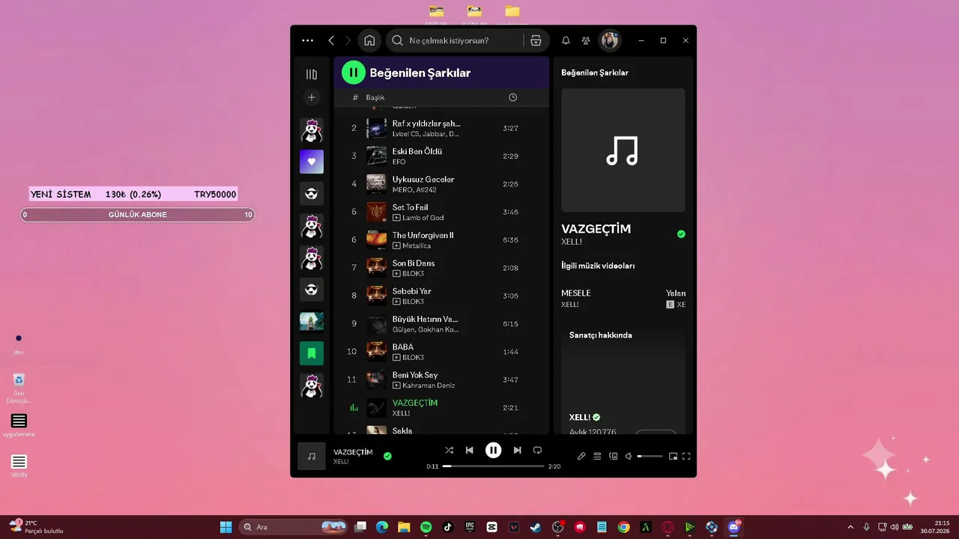The width and height of the screenshot is (959, 539).
Task: Open the Metallica artist link
Action: (417, 246)
